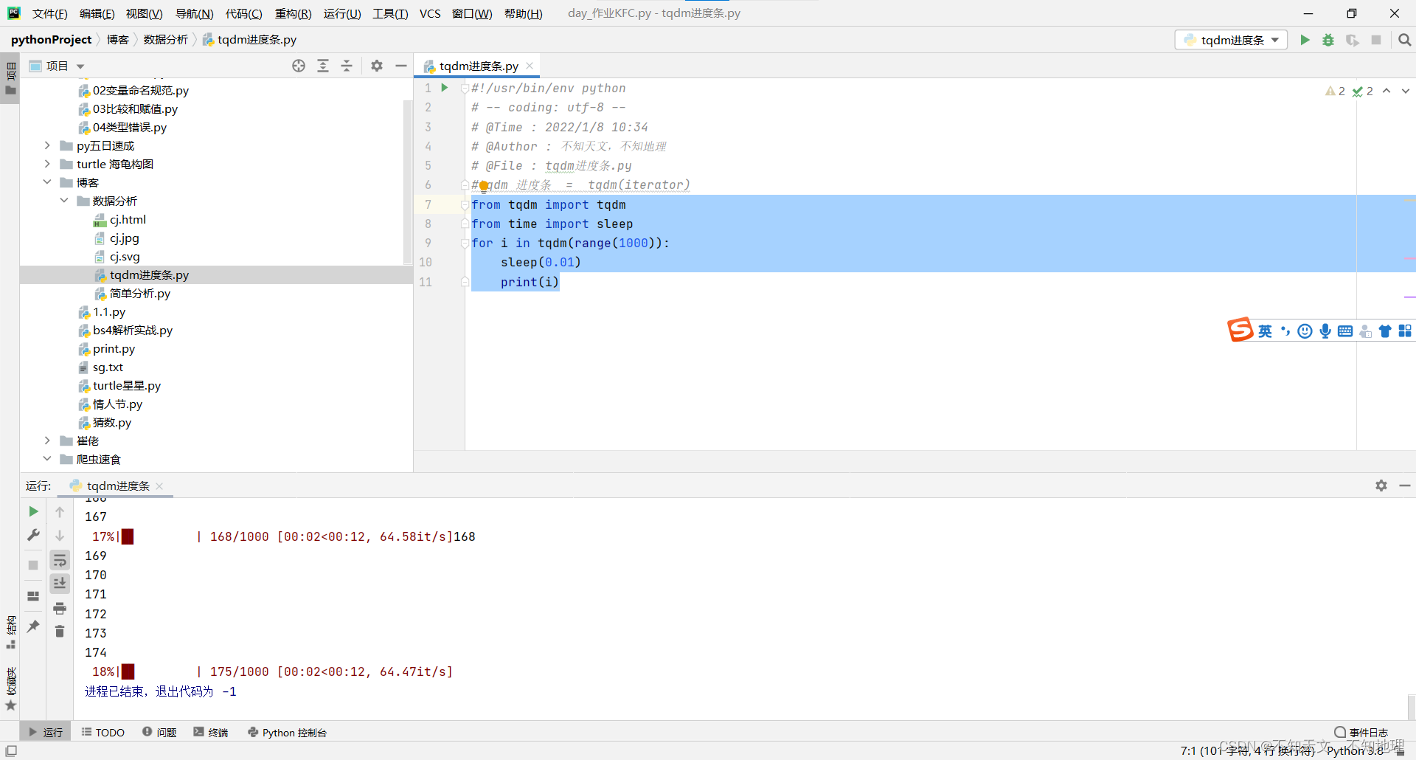Open cj.html in project tree

pyautogui.click(x=128, y=219)
